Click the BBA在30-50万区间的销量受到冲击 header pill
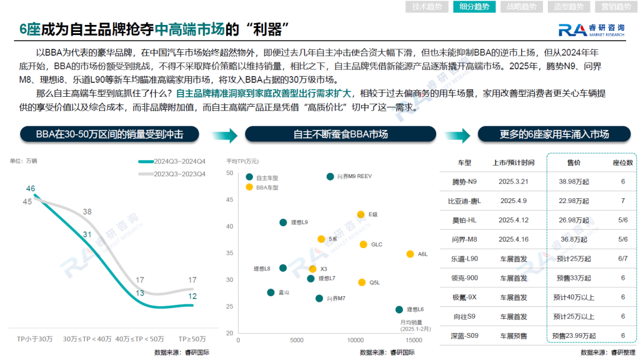 [x=110, y=134]
